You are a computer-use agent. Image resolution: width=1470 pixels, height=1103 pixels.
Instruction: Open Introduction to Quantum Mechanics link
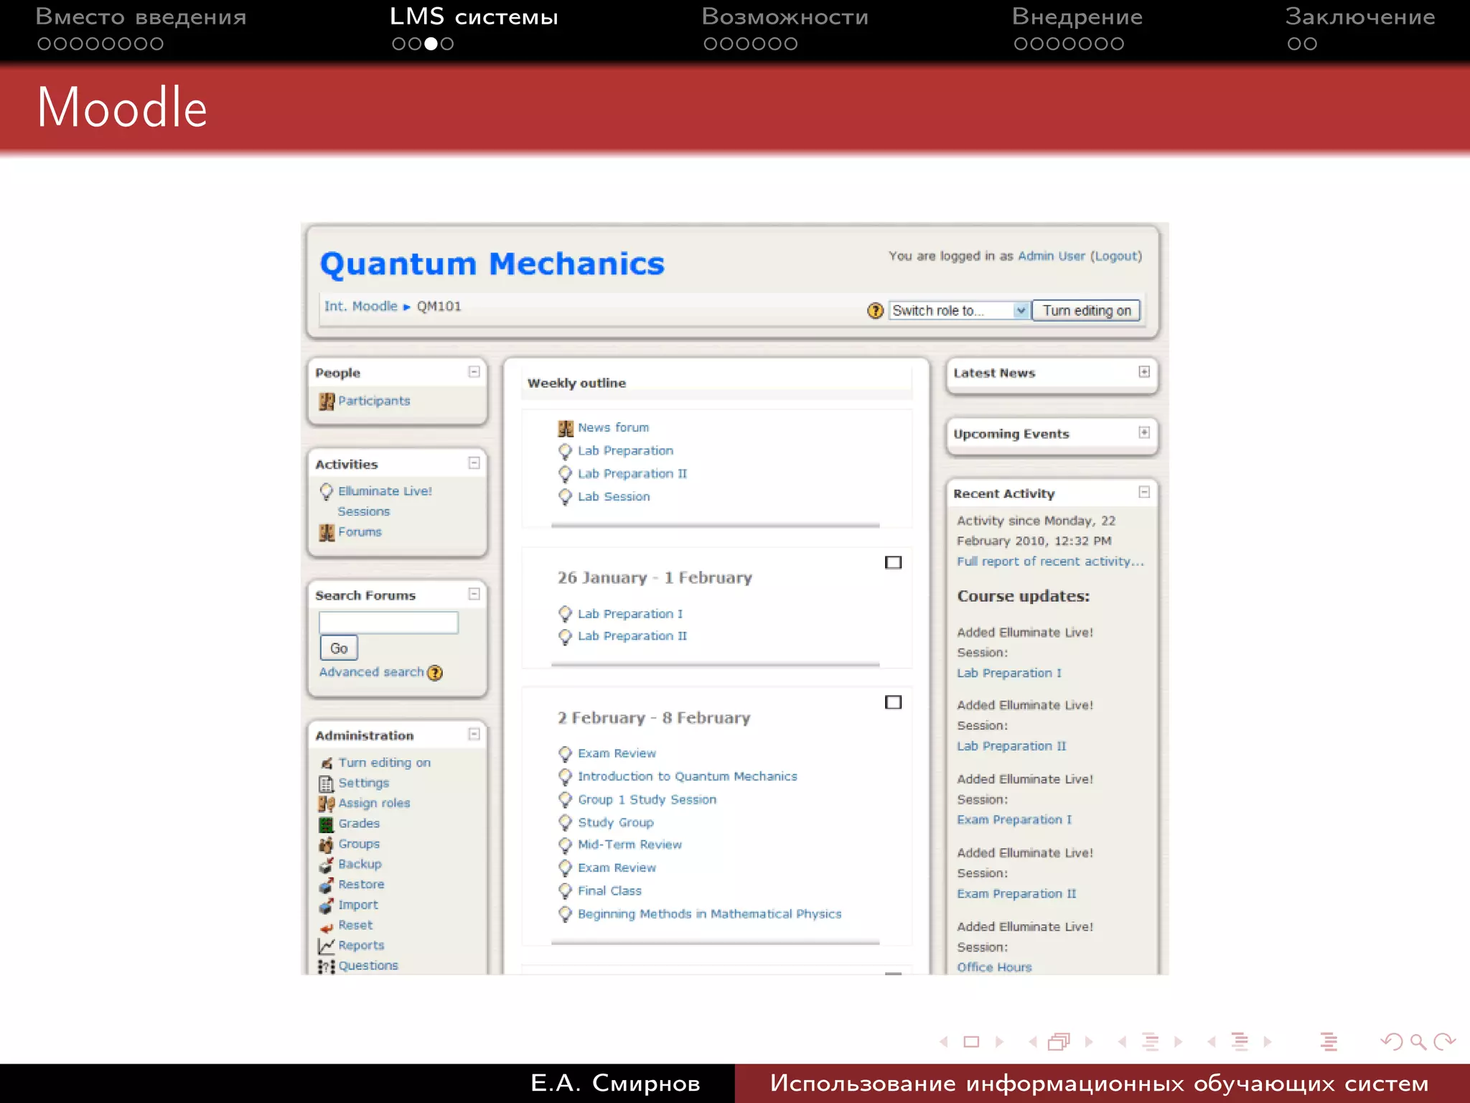tap(688, 776)
